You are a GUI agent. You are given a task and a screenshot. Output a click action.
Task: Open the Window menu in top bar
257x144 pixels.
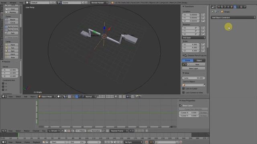pos(13,3)
